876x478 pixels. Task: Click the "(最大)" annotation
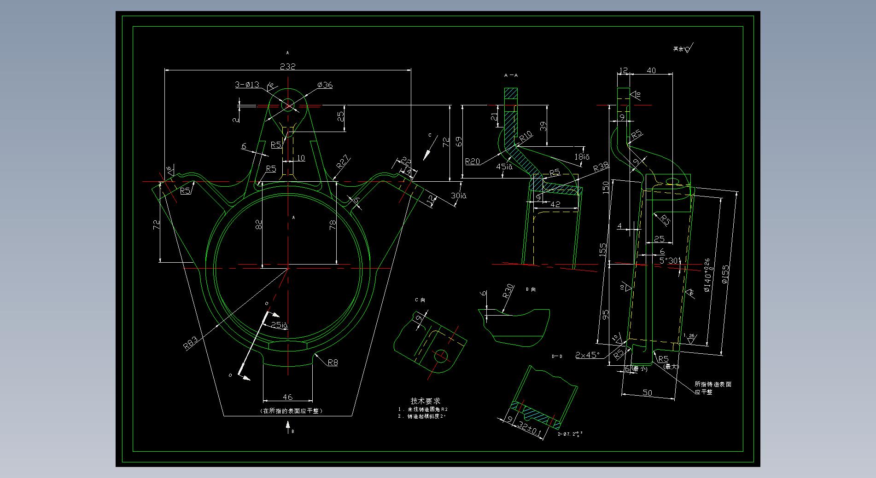tap(671, 367)
